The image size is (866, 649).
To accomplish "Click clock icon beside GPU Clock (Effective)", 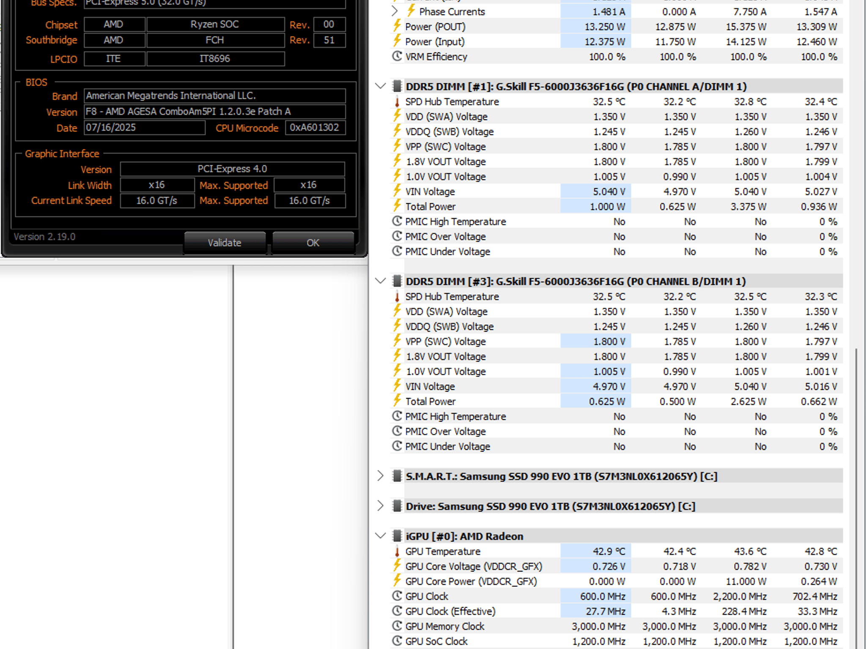I will [x=397, y=611].
